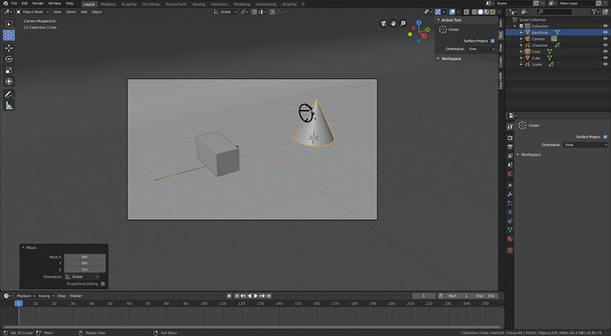Open the File menu
This screenshot has width=611, height=336.
pos(14,4)
